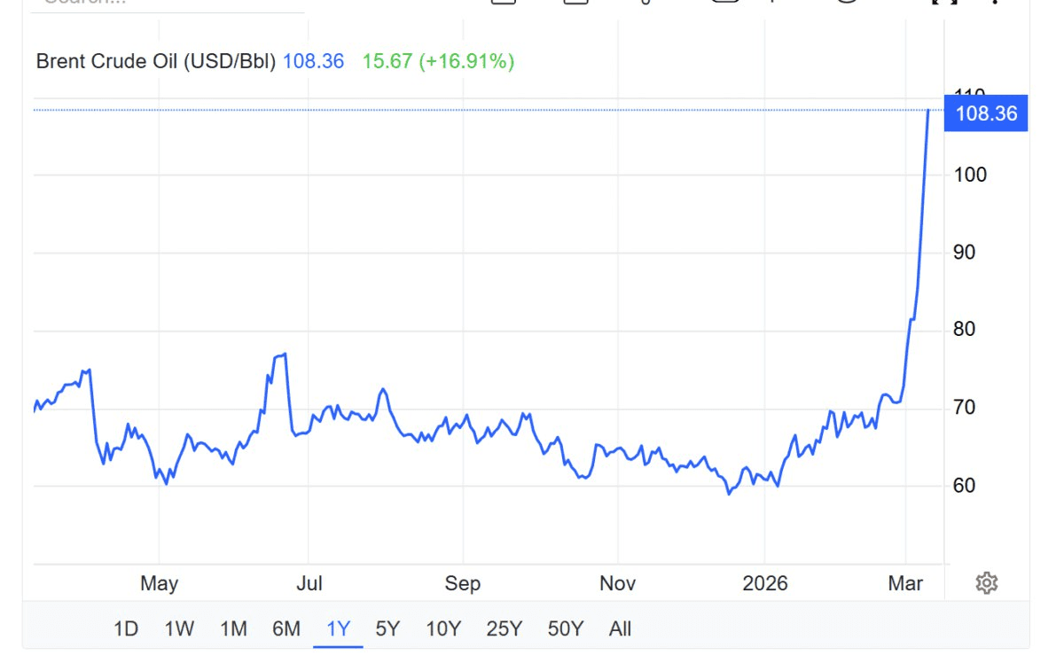Screen dimensions: 1064x671
Task: Click the 2026 label on time axis
Action: coord(765,583)
